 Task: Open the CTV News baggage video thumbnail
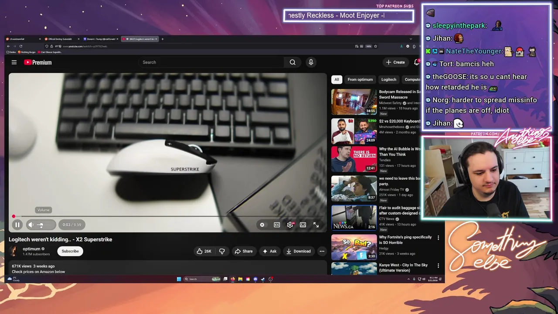pos(354,218)
